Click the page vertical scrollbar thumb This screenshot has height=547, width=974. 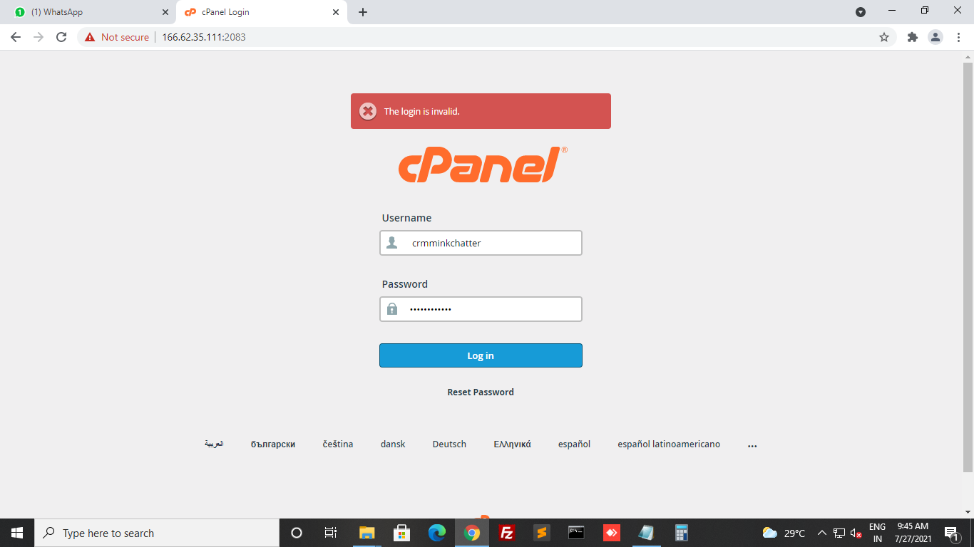(x=968, y=267)
